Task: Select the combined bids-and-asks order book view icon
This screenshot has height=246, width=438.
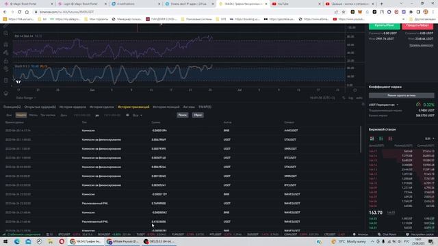Action: pyautogui.click(x=372, y=139)
